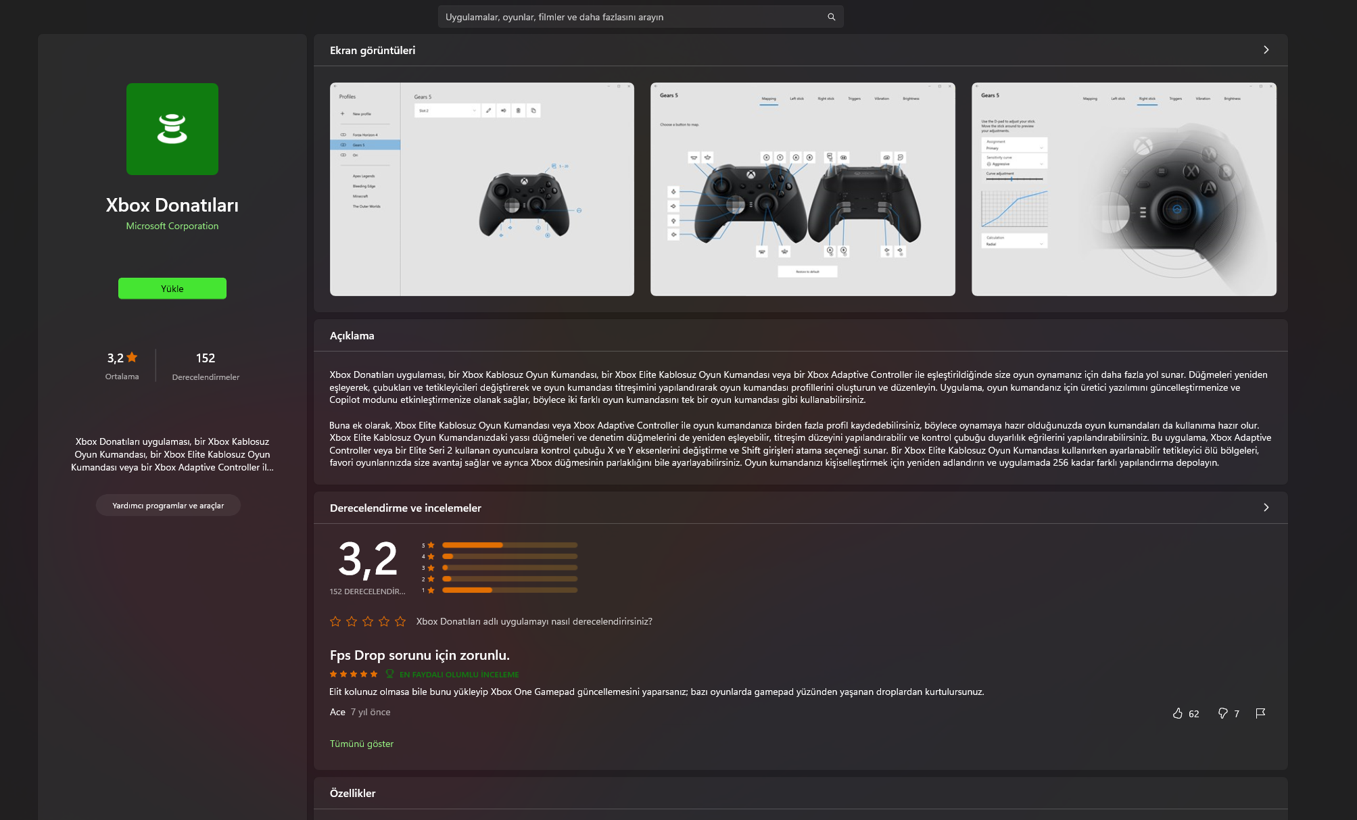Viewport: 1357px width, 820px height.
Task: Rate the app five stars
Action: point(400,621)
